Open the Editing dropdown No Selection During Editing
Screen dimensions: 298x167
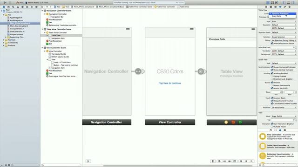284,40
